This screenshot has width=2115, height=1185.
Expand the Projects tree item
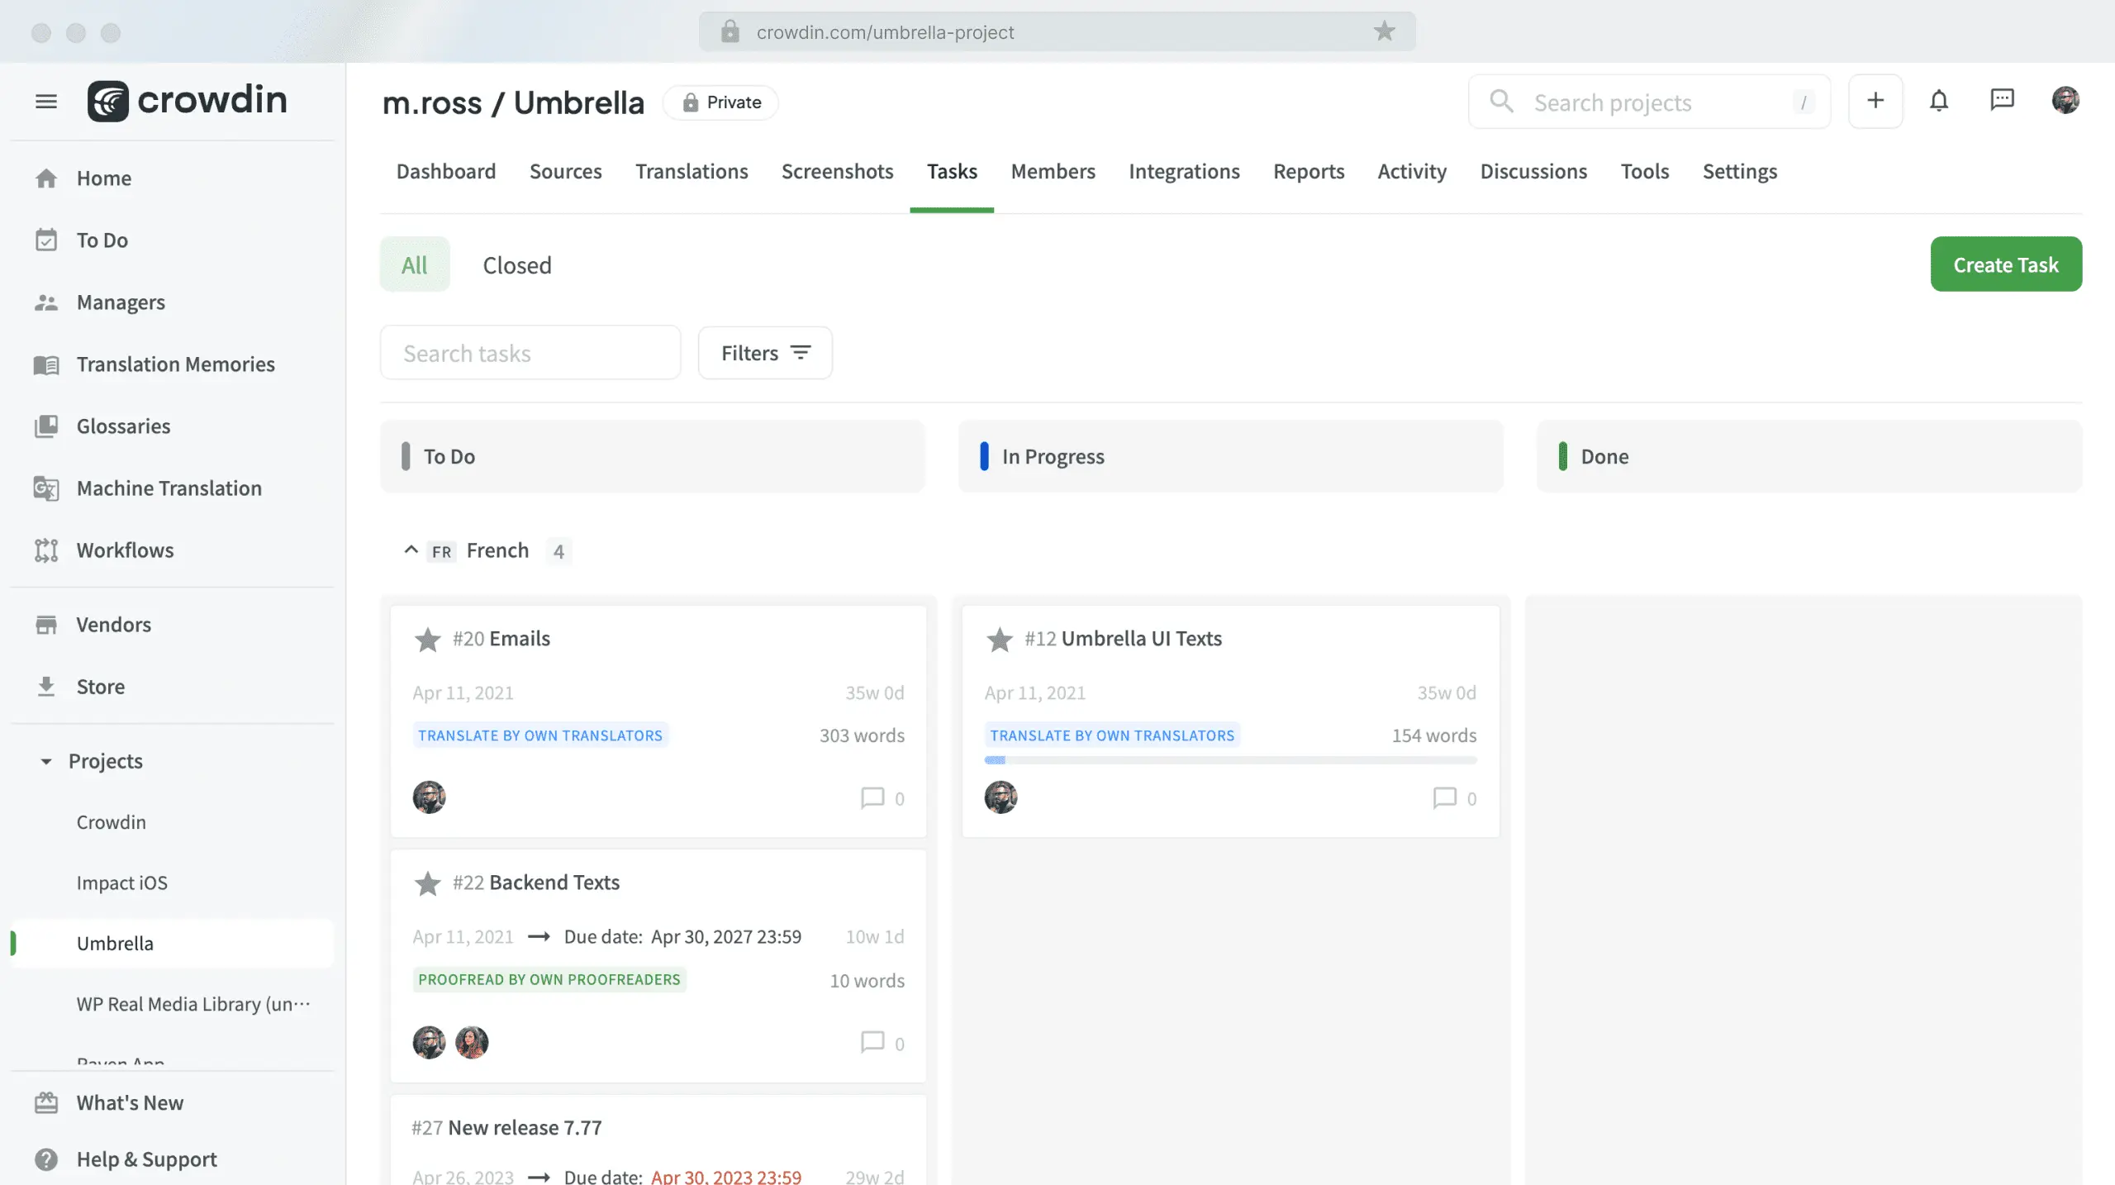click(x=45, y=761)
